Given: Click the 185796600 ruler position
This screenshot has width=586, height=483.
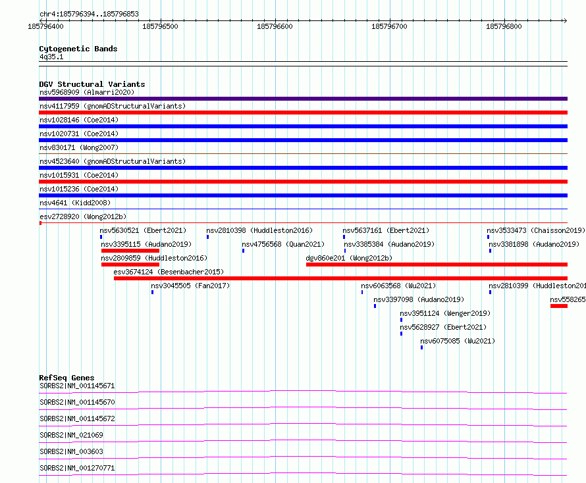Looking at the screenshot, I should [275, 26].
